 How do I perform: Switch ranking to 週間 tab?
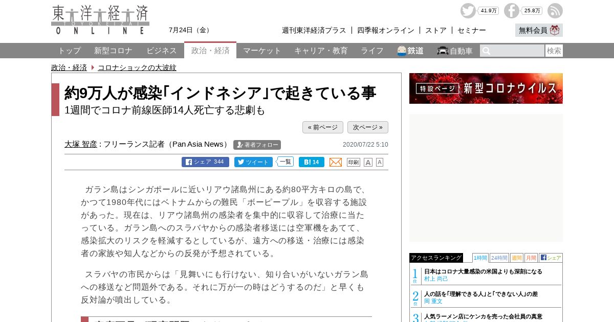click(516, 258)
